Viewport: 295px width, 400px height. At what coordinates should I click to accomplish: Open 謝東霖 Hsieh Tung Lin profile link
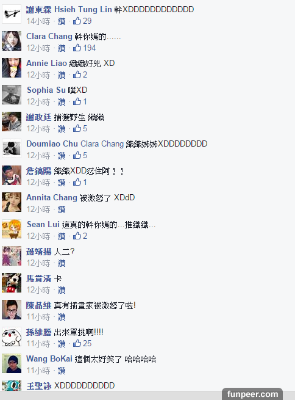pos(69,9)
